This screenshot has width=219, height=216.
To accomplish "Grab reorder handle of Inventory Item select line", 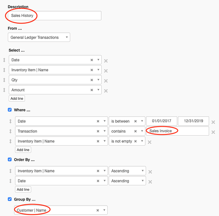I will (4, 70).
